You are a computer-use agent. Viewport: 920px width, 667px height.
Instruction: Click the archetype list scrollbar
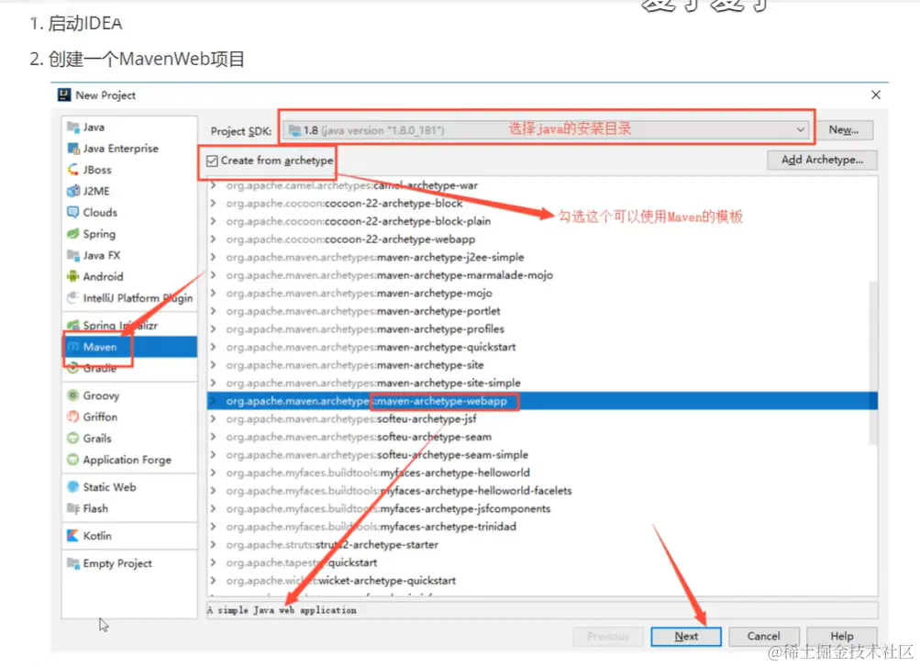point(872,362)
